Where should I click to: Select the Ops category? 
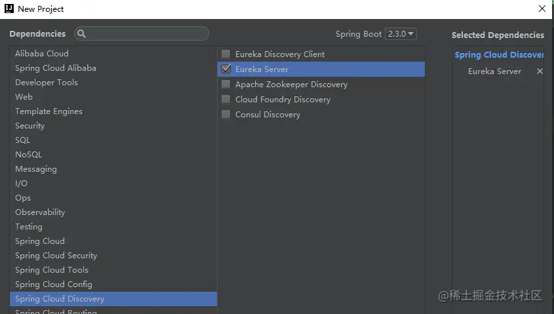113,198
